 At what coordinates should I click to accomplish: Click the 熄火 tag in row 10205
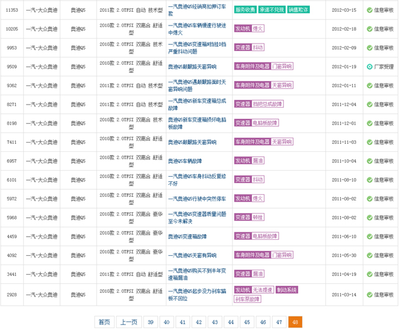click(257, 29)
